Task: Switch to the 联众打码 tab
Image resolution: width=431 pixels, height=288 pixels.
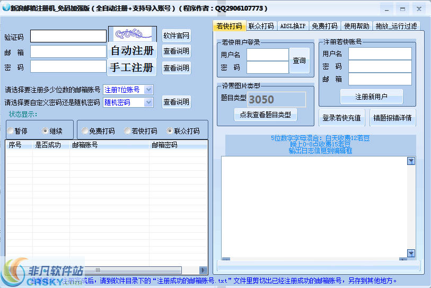Action: point(261,26)
